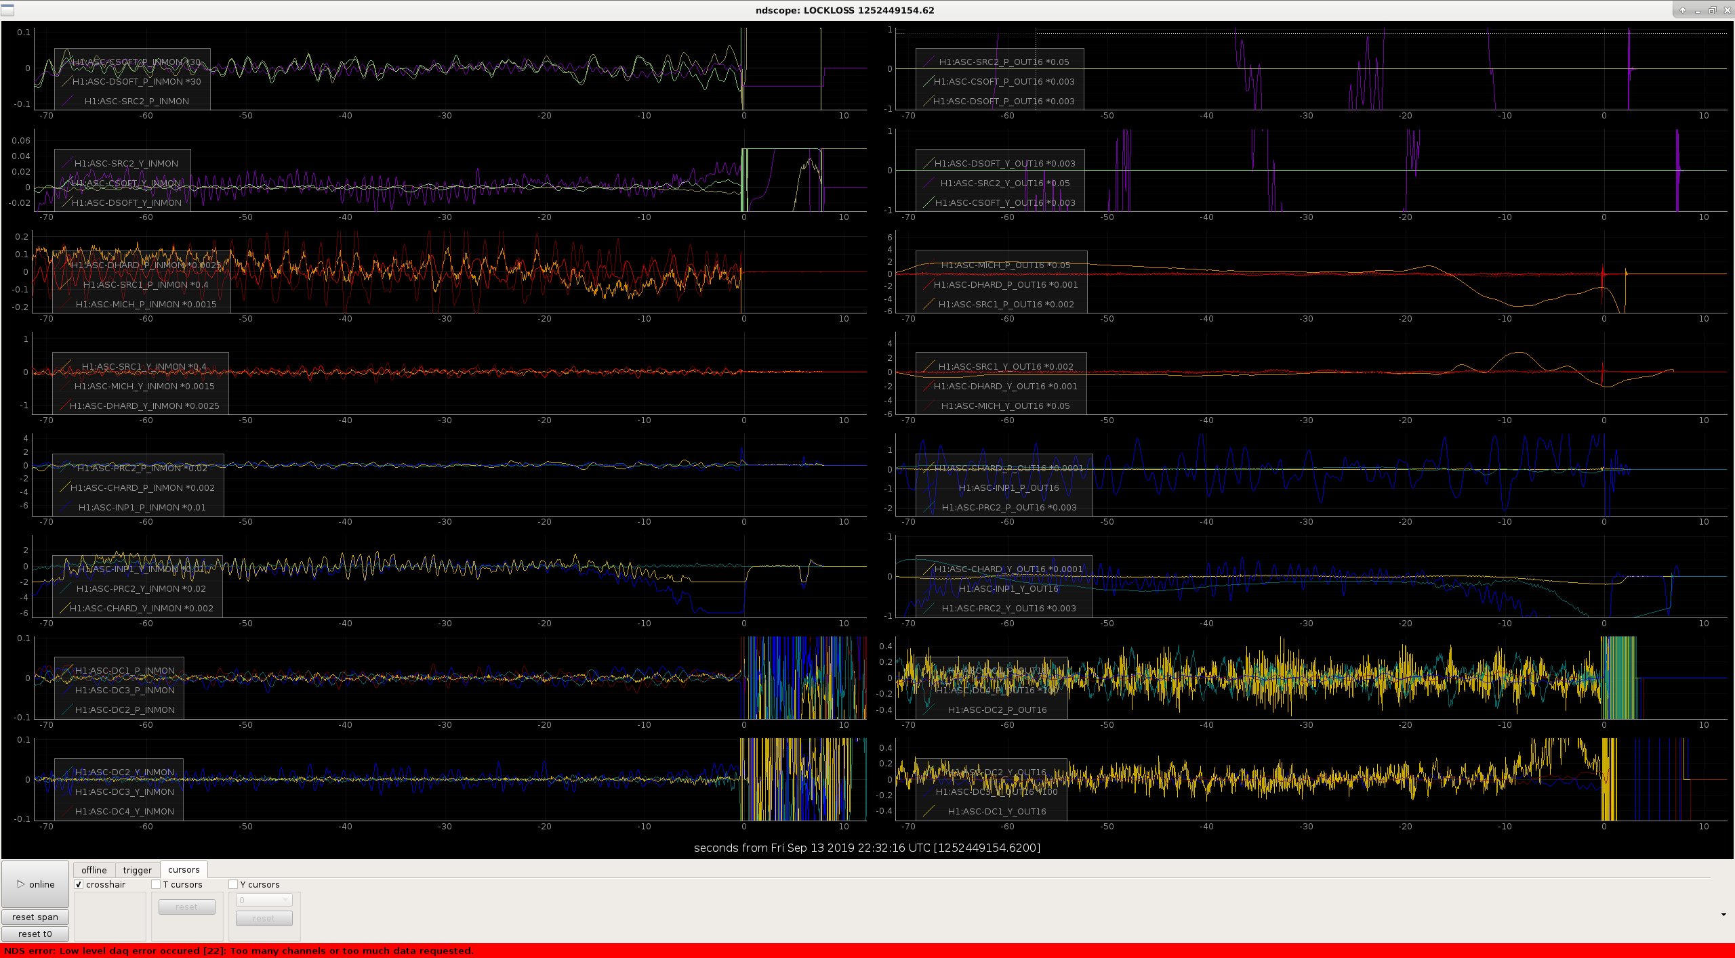Click legend entry H1:ASC-DSOFT_P_OUT16 *0.003
The width and height of the screenshot is (1735, 958).
pos(1004,101)
